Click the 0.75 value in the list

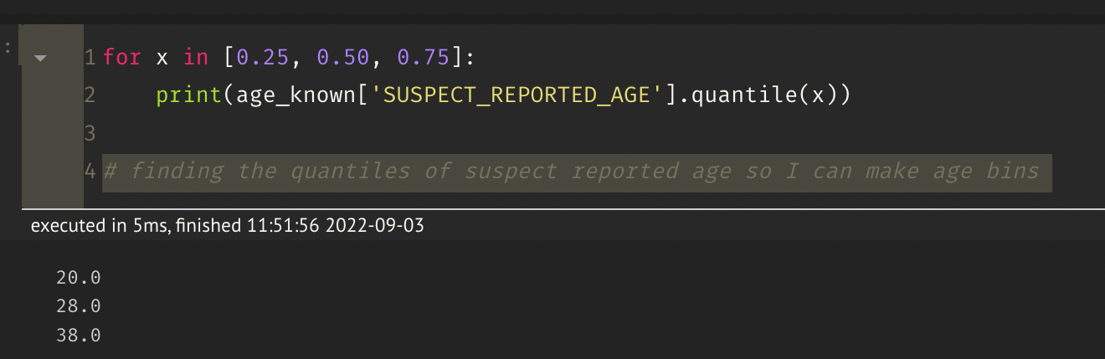tap(424, 58)
